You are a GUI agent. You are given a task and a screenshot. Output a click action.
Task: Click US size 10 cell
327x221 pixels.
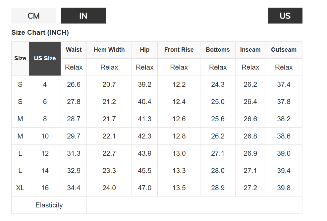pyautogui.click(x=45, y=136)
